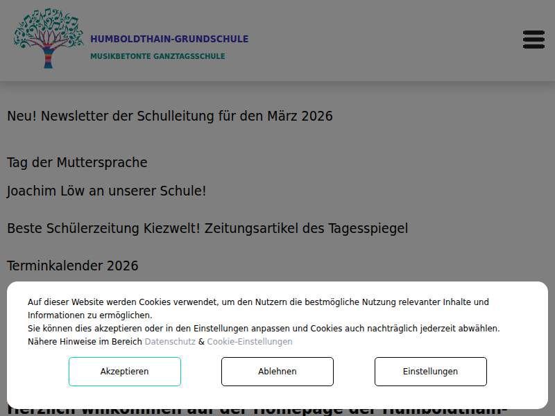Accept cookies with the Akzeptieren button

pos(125,372)
